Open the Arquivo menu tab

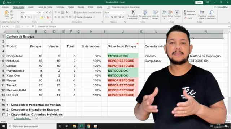point(5,7)
